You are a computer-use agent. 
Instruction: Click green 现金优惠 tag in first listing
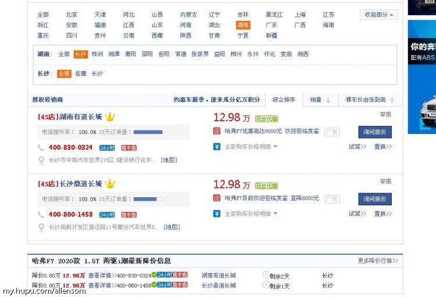(267, 119)
